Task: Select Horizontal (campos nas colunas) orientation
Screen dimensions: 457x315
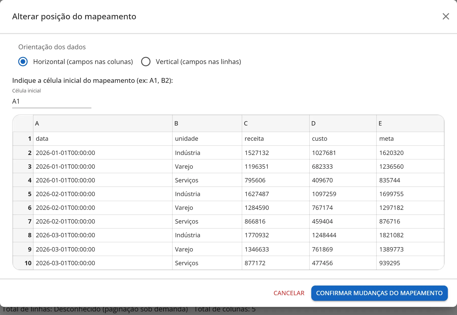Action: [23, 62]
